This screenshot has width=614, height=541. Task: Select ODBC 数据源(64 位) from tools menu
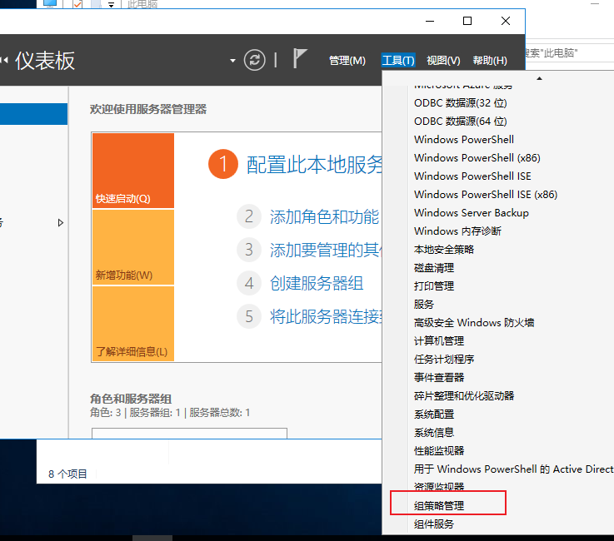point(460,122)
